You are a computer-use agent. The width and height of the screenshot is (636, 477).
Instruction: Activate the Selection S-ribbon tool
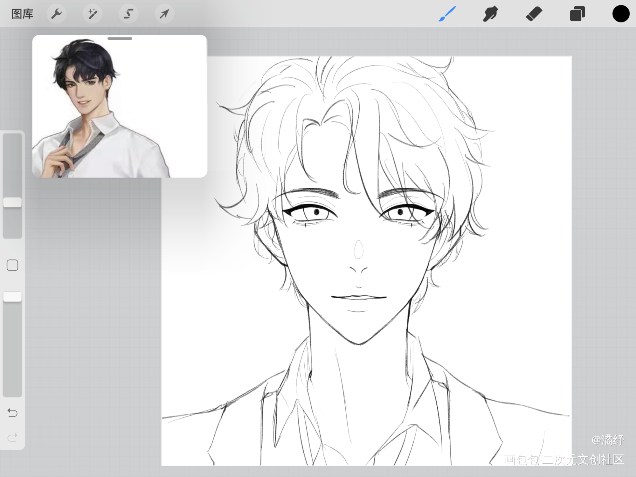[x=128, y=14]
